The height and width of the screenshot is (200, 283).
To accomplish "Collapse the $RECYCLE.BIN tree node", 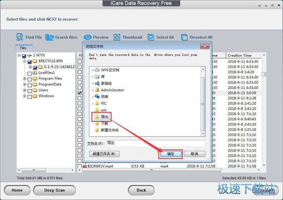I will [25, 61].
